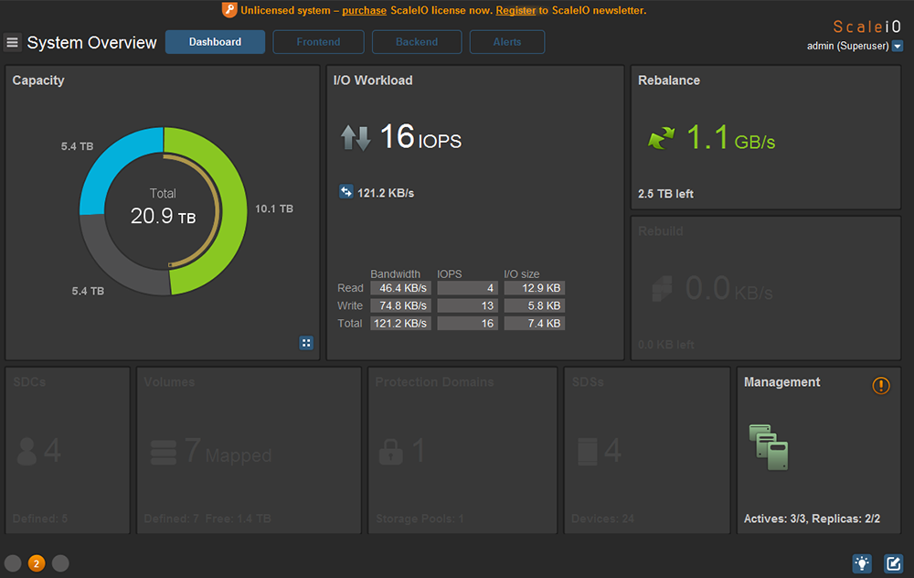914x578 pixels.
Task: Click Devices: 24 text in SDSs
Action: [x=602, y=519]
